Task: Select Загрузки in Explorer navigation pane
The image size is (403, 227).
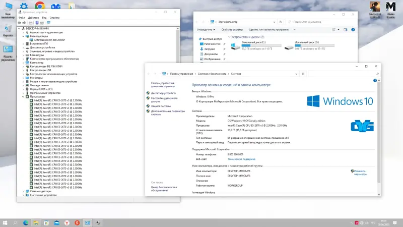Action: click(x=210, y=49)
